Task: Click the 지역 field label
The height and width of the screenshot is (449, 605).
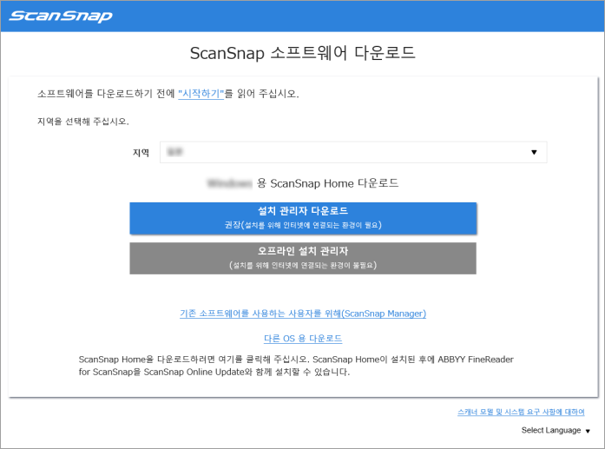Action: click(x=141, y=153)
